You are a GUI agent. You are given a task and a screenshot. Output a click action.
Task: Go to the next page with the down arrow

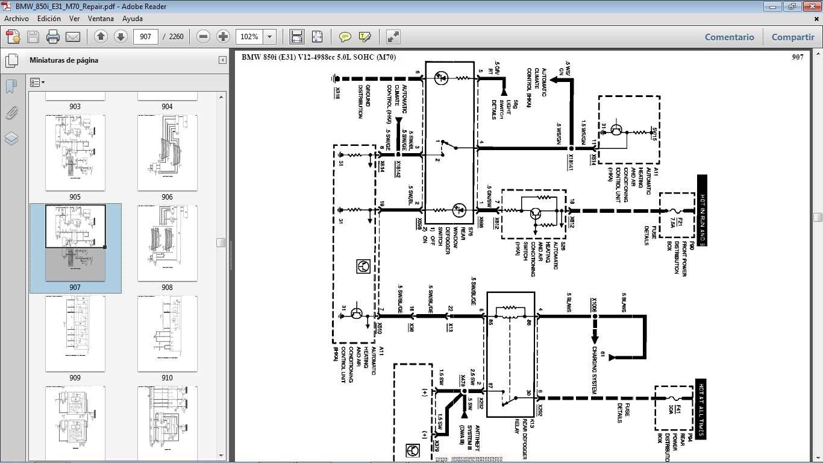(120, 37)
